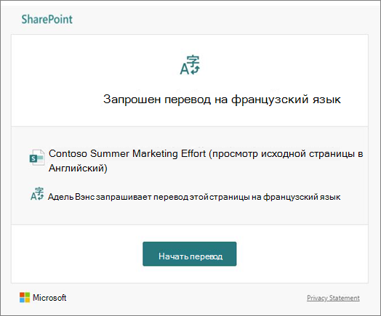
Task: Click the 'просмотр исходной страницы' text
Action: (258, 154)
